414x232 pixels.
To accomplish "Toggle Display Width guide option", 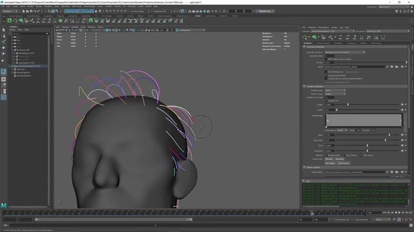I will tap(326, 155).
